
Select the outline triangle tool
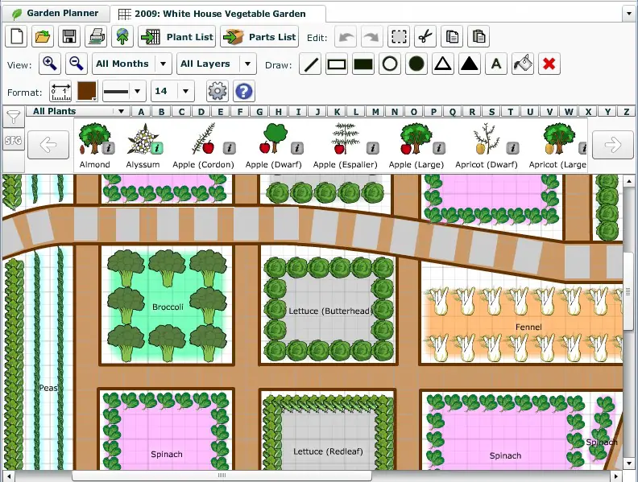[x=443, y=64]
